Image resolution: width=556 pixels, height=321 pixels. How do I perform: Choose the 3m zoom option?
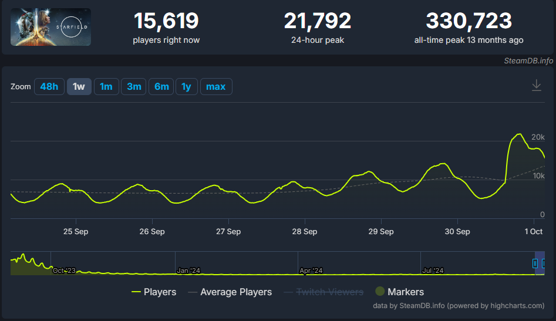coord(134,86)
